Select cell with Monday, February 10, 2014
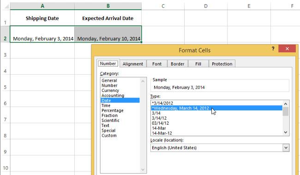 (x=108, y=34)
